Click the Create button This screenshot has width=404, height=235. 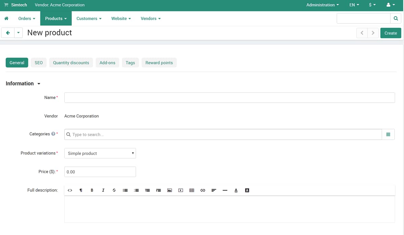[391, 33]
